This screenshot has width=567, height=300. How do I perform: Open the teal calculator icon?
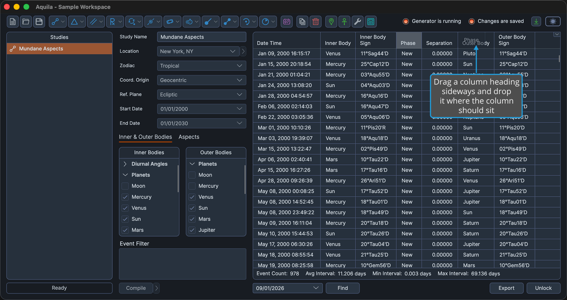coord(371,22)
